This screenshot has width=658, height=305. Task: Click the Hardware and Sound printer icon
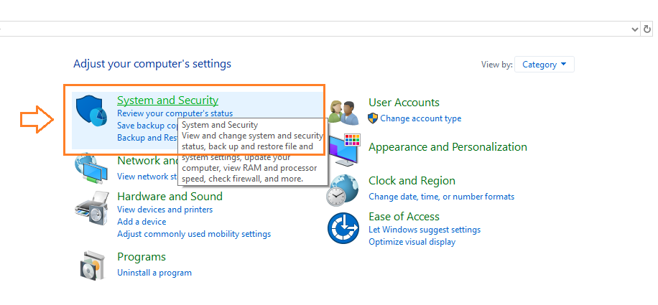tap(91, 208)
